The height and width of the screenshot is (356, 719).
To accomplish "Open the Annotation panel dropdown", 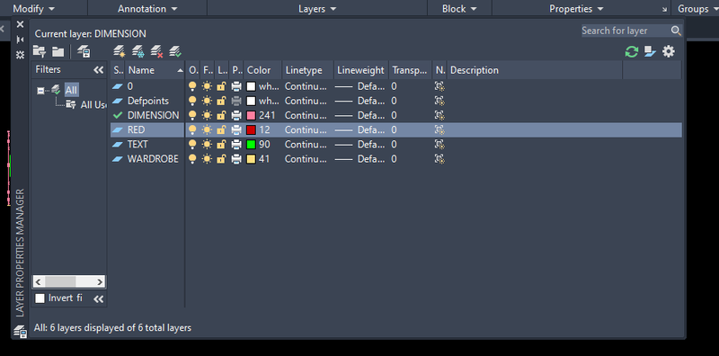I will pos(147,9).
